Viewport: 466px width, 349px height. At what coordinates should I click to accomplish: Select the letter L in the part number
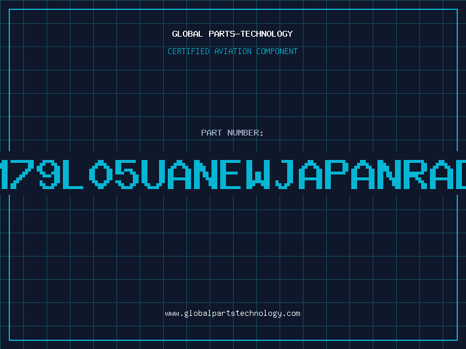click(x=73, y=174)
